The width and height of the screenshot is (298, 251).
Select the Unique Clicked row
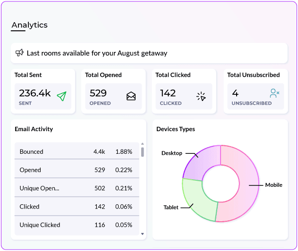77,226
